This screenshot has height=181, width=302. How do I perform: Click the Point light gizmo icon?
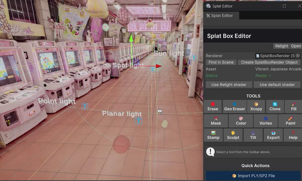[85, 106]
